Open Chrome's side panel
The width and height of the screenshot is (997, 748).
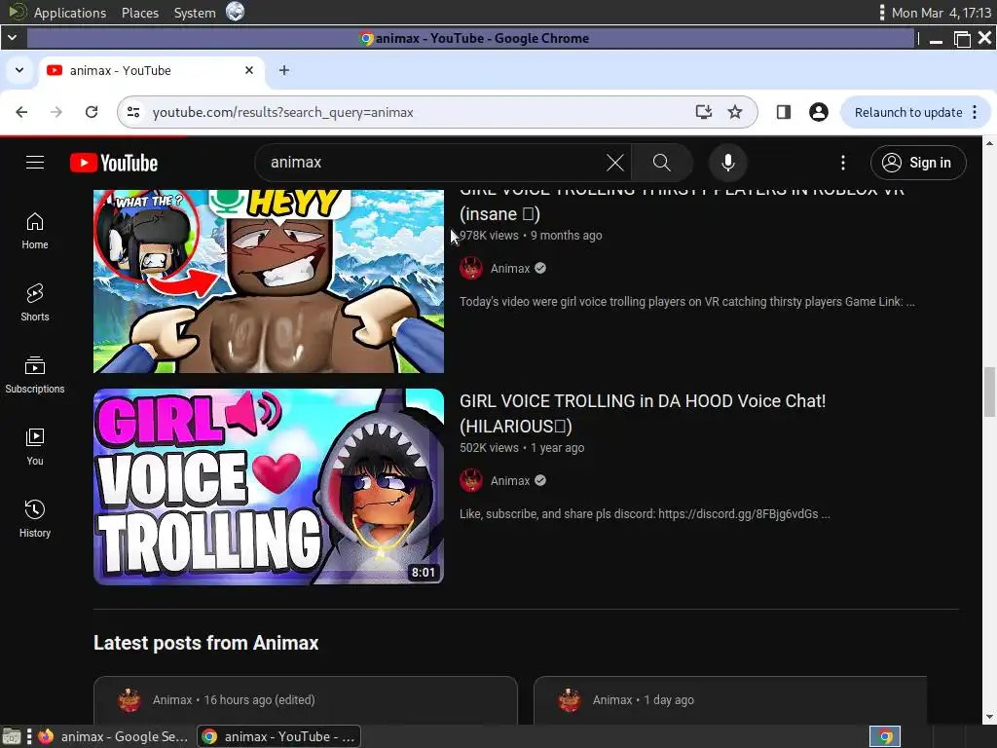click(784, 112)
